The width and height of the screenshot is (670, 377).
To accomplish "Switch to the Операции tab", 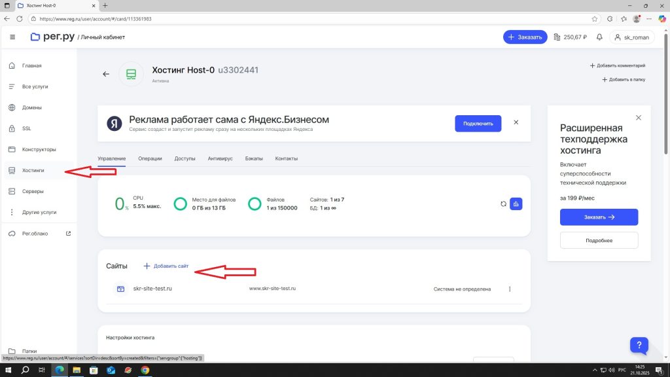I will (x=150, y=159).
